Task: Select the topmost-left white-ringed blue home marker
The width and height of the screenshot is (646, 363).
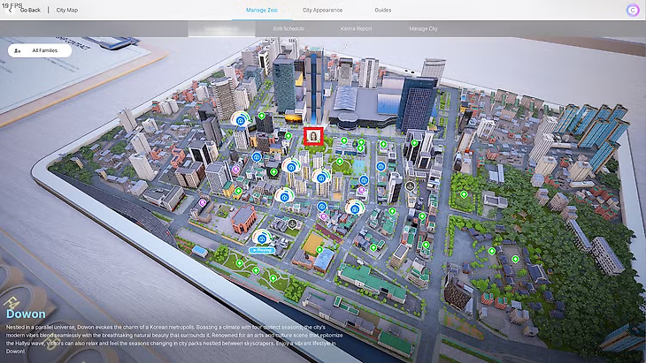Action: 240,118
